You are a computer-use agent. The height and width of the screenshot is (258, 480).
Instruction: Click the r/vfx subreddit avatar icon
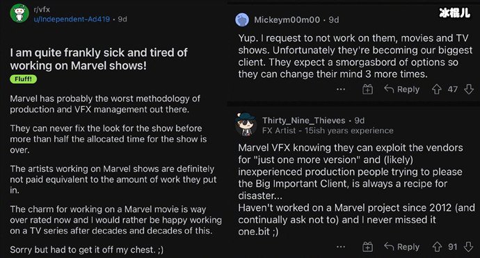click(19, 13)
